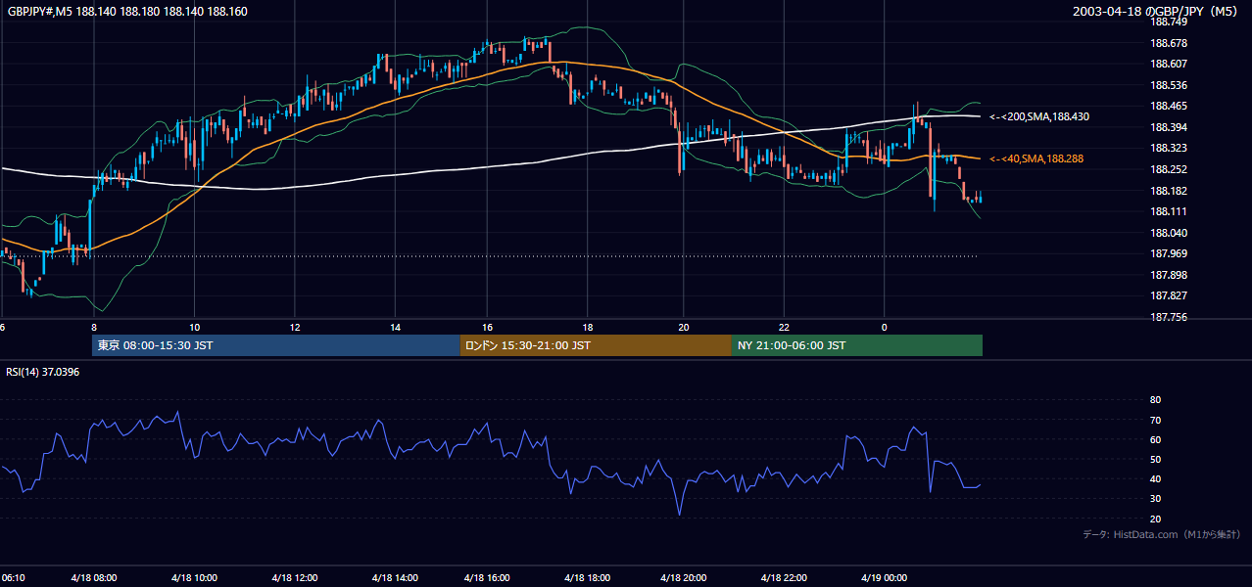Click the hour label 8 on chart axis
1252x587 pixels.
[x=94, y=327]
